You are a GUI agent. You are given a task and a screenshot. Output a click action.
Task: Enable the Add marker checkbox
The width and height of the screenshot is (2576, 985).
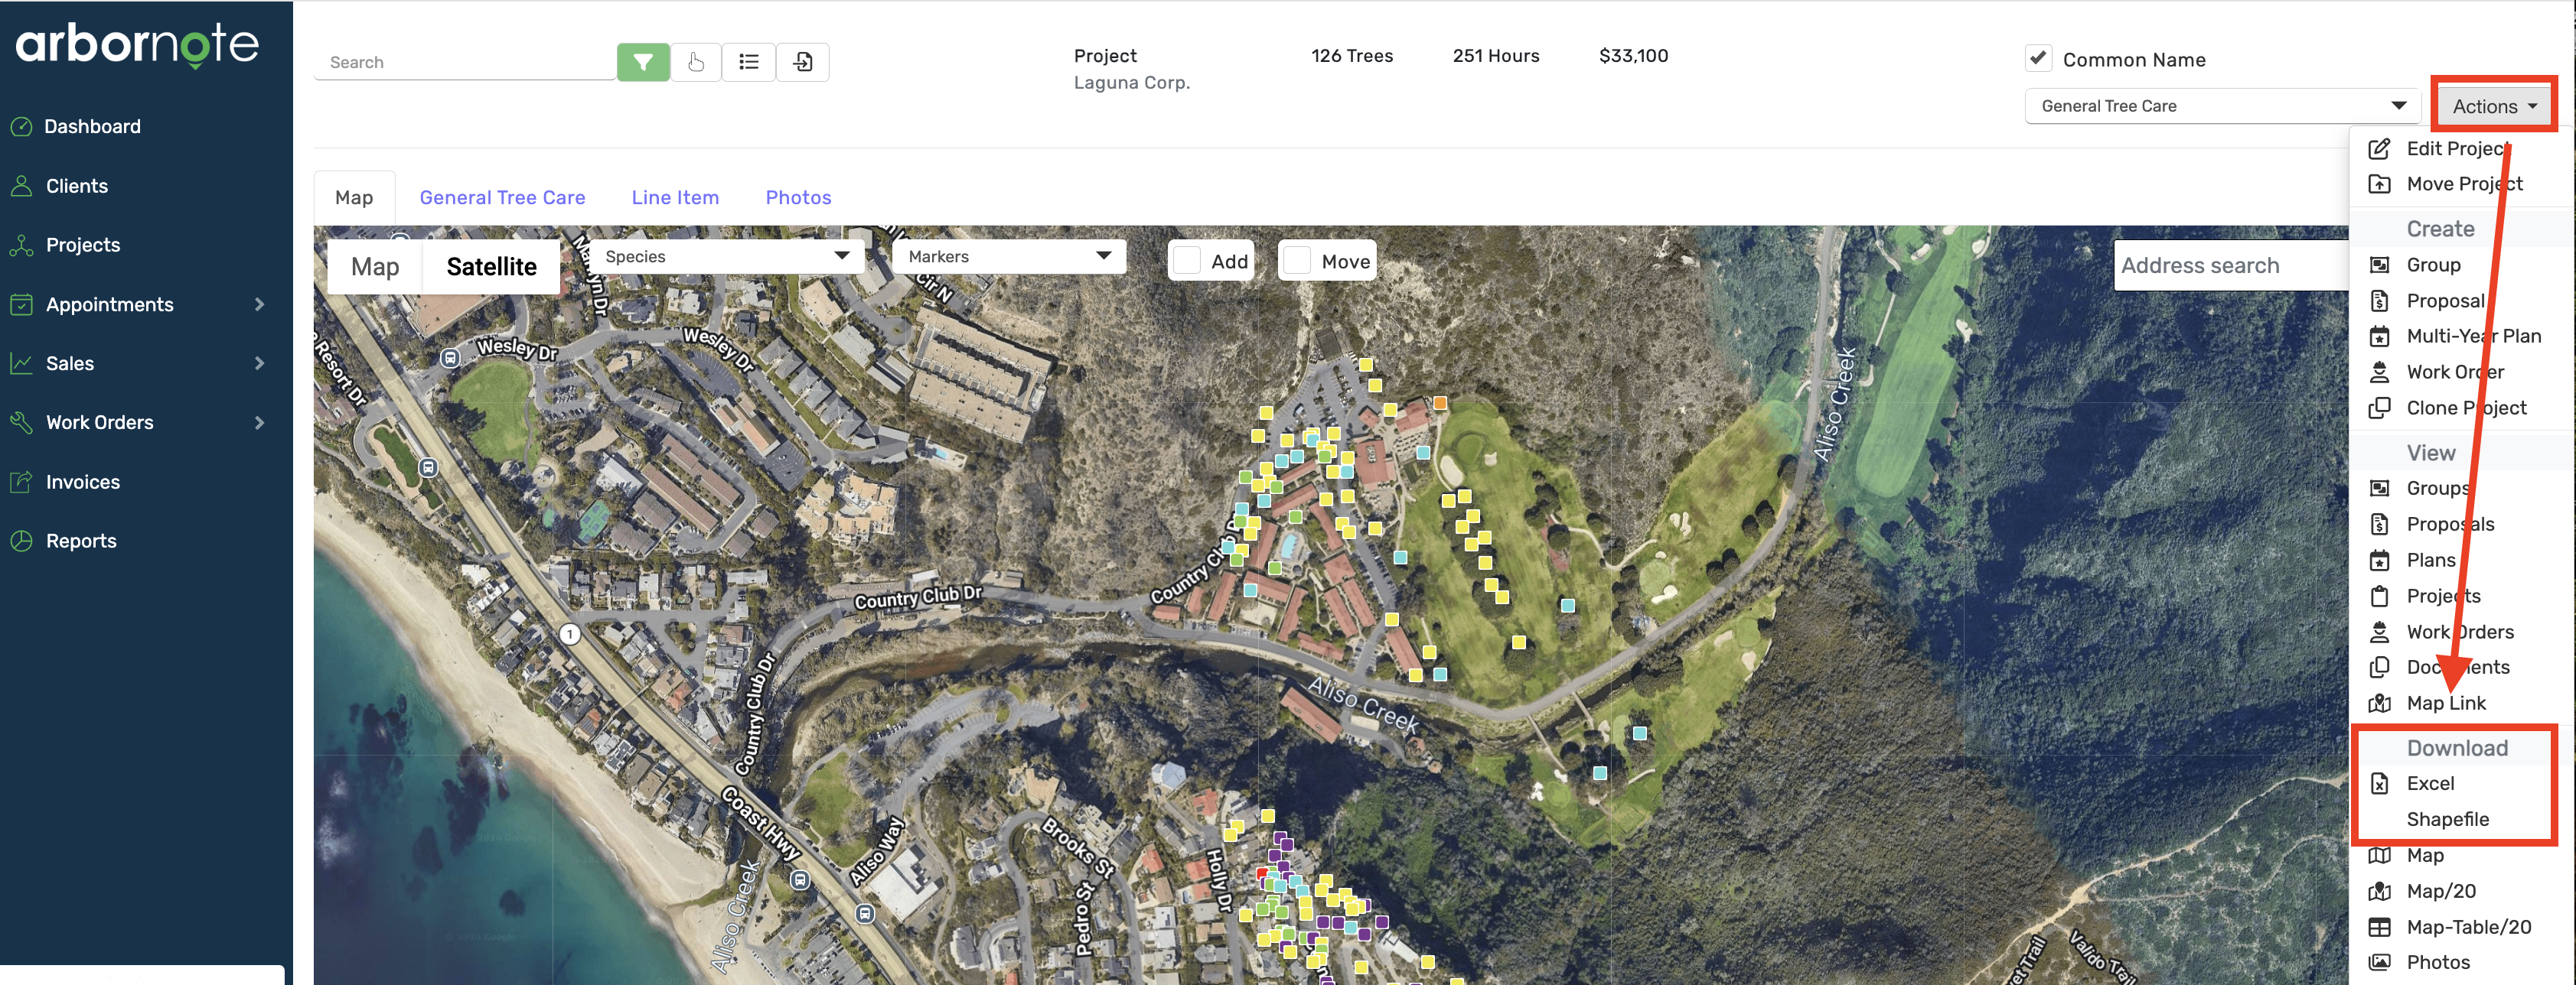click(x=1186, y=261)
